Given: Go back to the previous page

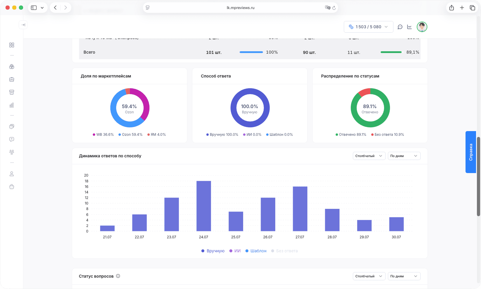Looking at the screenshot, I should pyautogui.click(x=55, y=8).
